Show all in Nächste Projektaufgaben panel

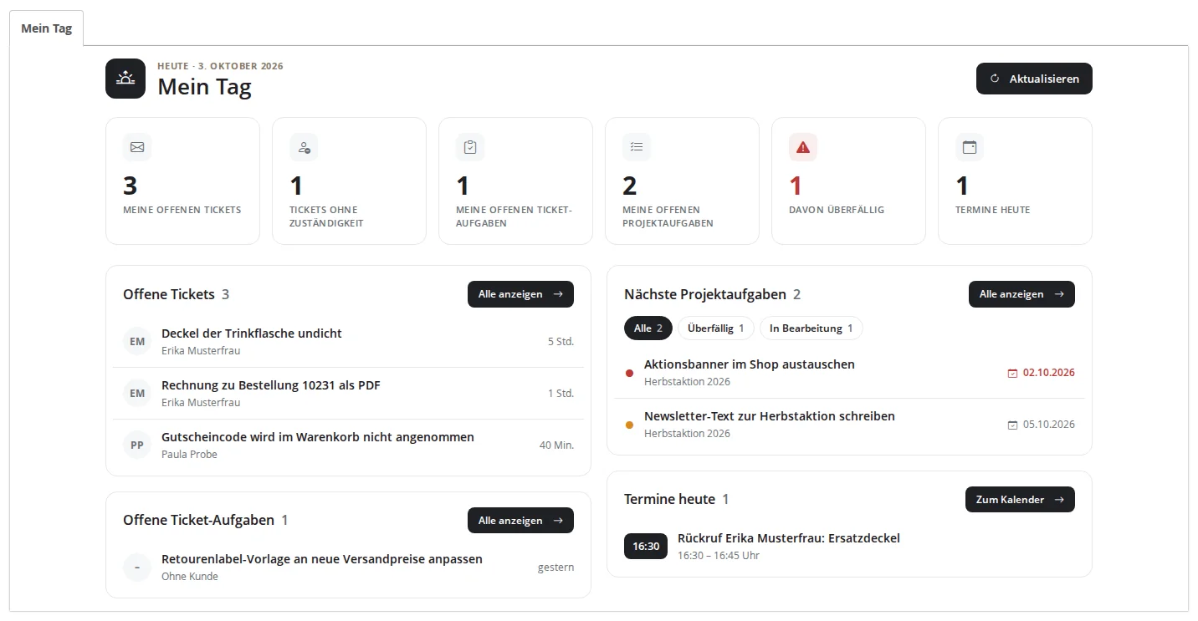pyautogui.click(x=1021, y=294)
